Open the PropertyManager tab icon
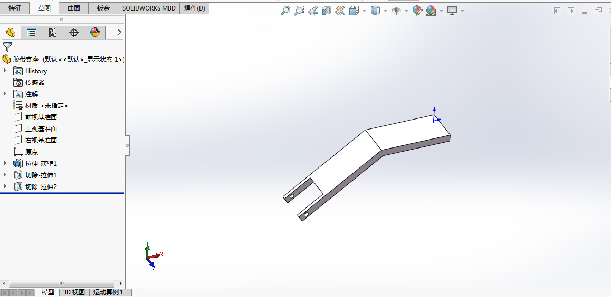Viewport: 611px width, 297px height. tap(32, 33)
